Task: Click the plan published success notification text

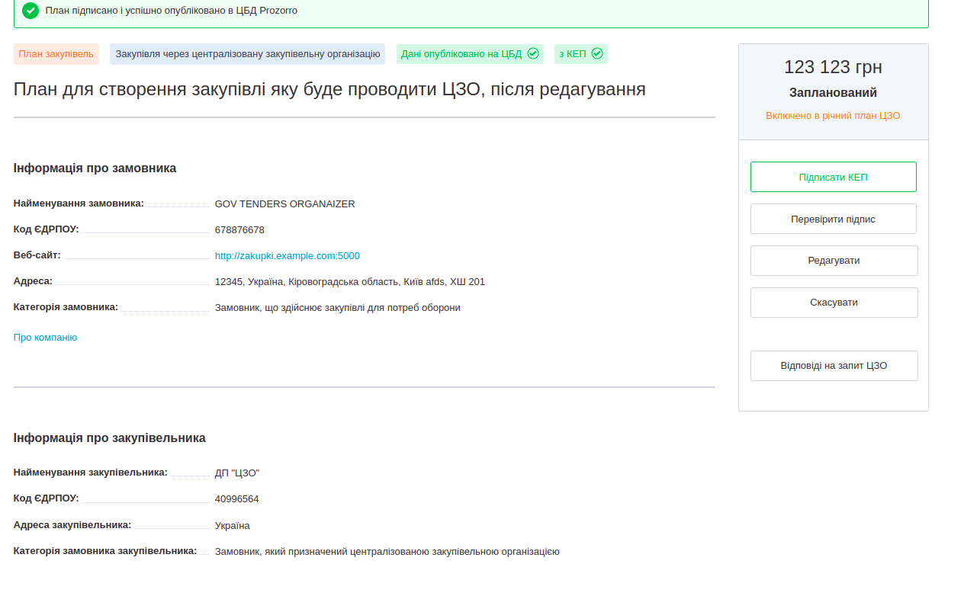Action: coord(172,11)
